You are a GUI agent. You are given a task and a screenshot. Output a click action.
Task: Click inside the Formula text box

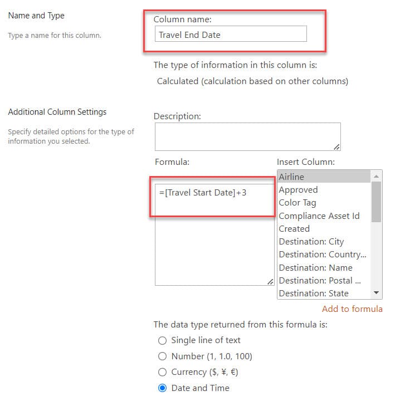[x=214, y=234]
